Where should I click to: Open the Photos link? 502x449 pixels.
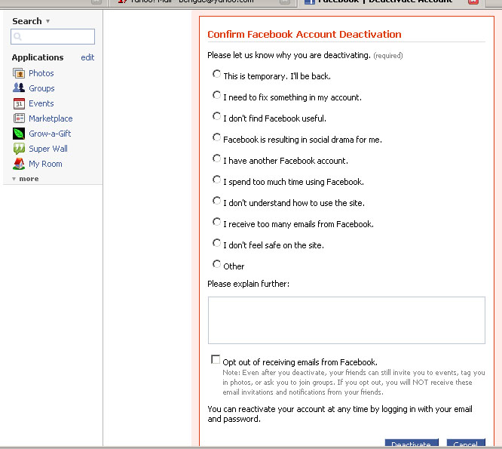click(41, 73)
